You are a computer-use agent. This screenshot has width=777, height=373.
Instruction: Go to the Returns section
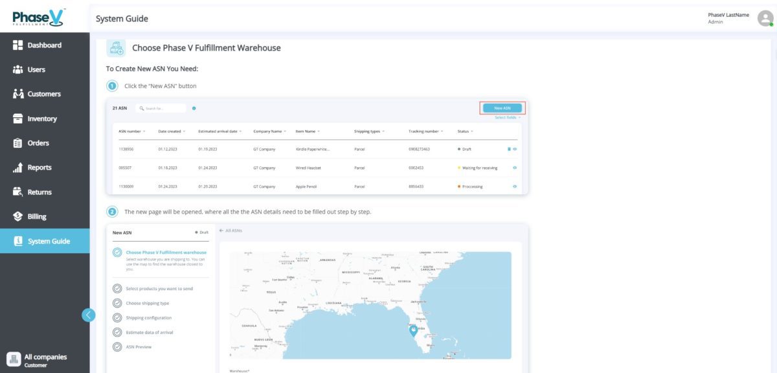[44, 192]
